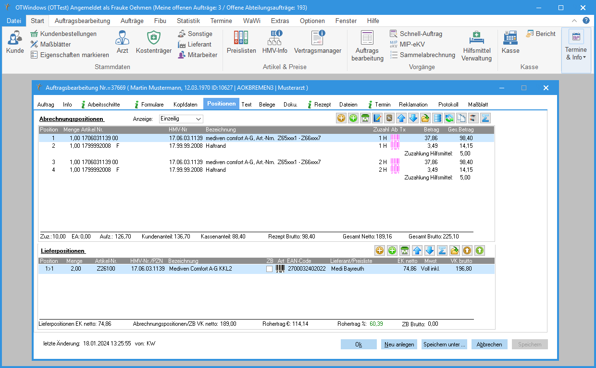Collapse the ribbon with the chevron

click(x=574, y=21)
